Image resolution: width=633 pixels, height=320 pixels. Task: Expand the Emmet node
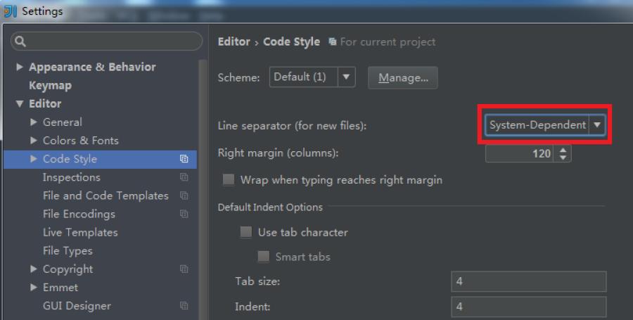coord(34,288)
